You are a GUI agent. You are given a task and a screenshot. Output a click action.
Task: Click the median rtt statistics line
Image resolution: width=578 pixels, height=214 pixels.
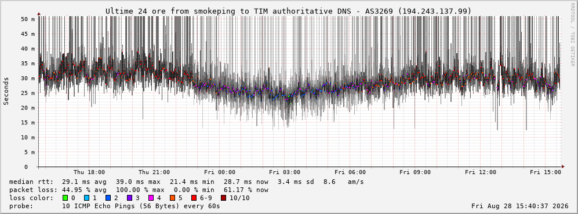[186, 182]
